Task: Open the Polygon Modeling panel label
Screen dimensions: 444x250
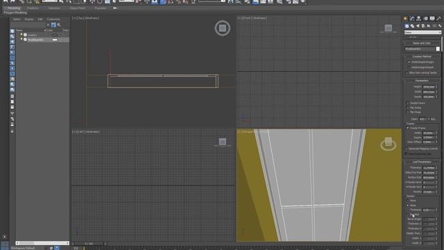Action: pos(15,12)
